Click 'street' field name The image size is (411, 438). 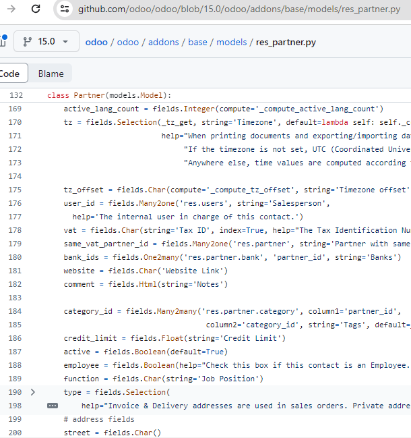[77, 433]
